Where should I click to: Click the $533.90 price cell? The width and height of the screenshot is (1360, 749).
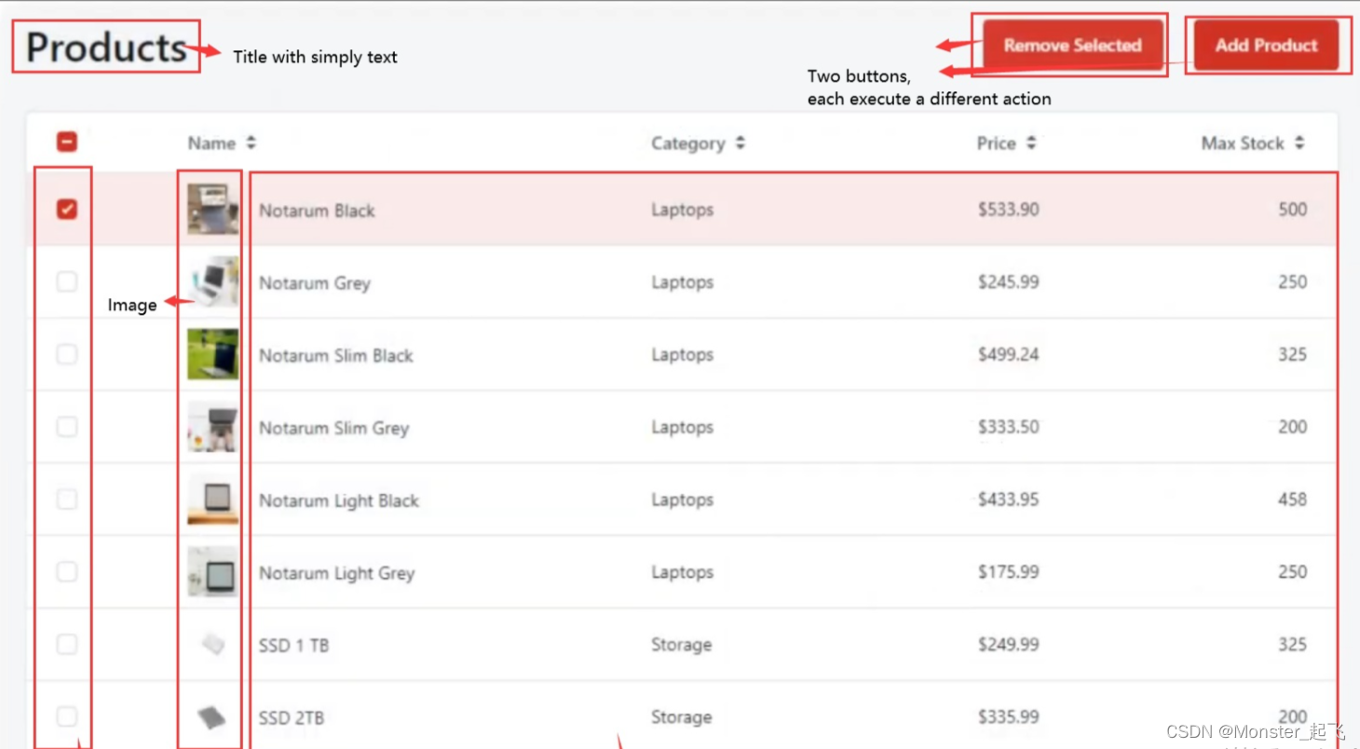1008,210
